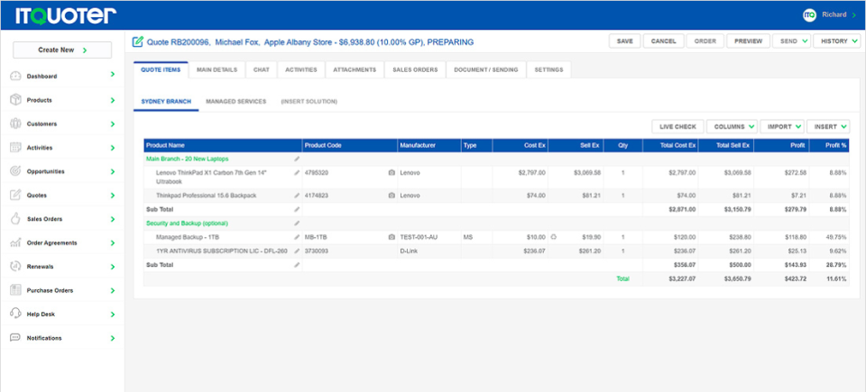The image size is (866, 392).
Task: Click pencil icon on the first Sub Total row
Action: 297,209
